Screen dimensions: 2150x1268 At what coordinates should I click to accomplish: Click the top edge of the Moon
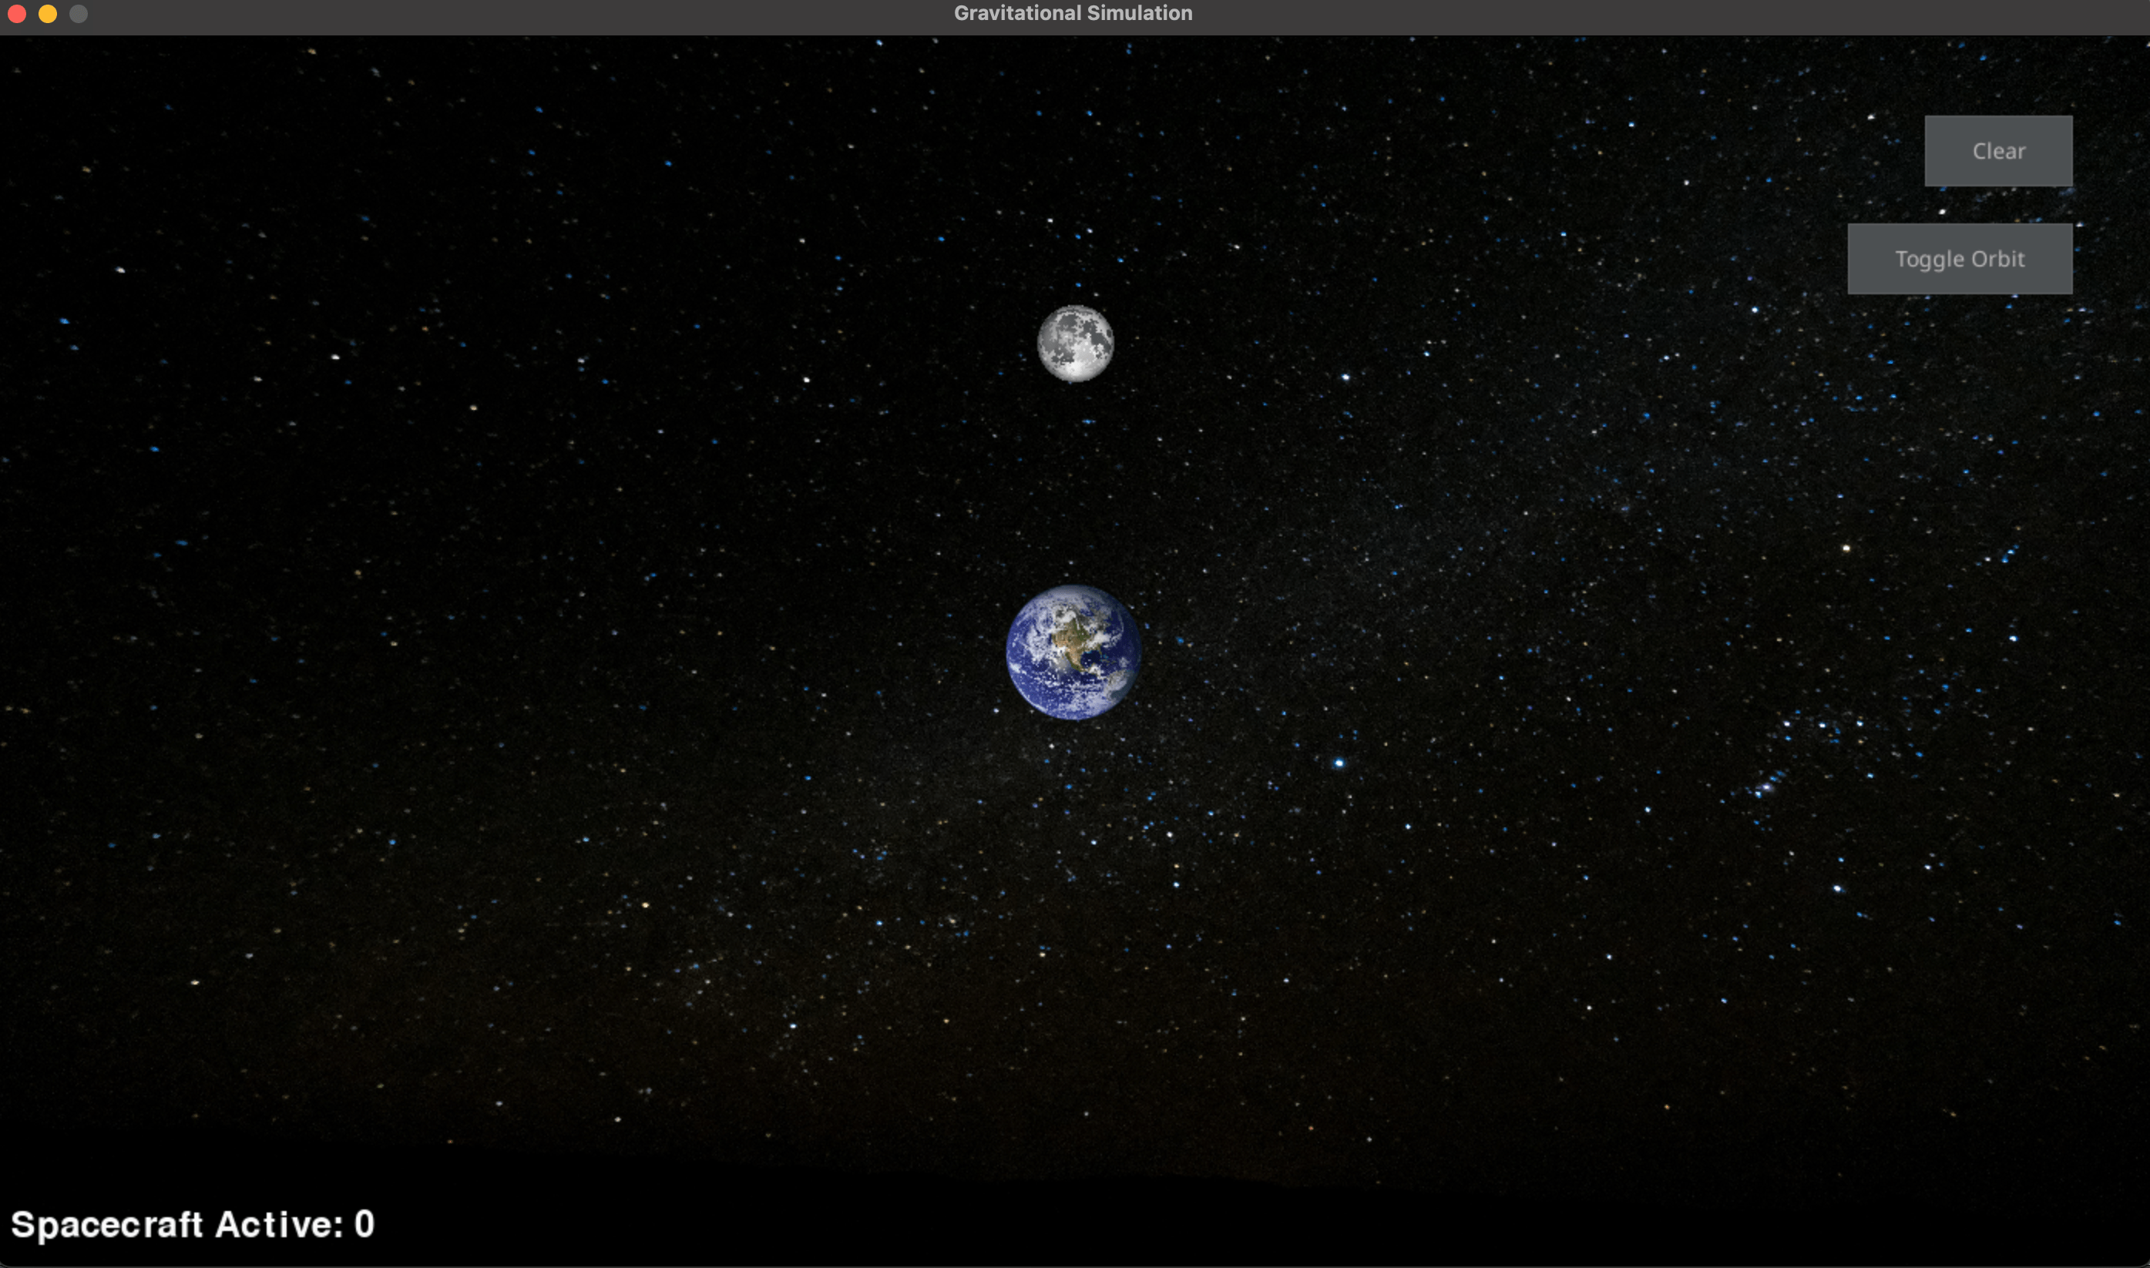click(1075, 308)
